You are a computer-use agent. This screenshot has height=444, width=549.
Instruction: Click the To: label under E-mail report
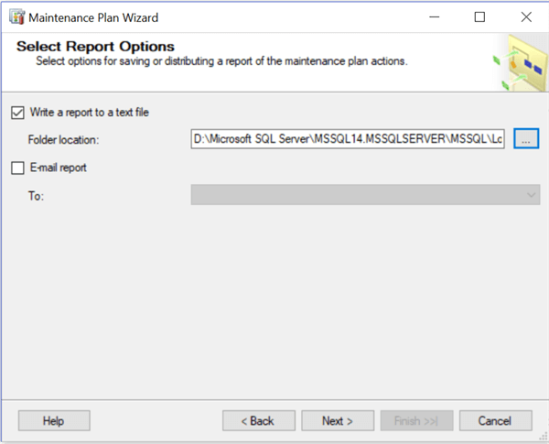click(37, 195)
